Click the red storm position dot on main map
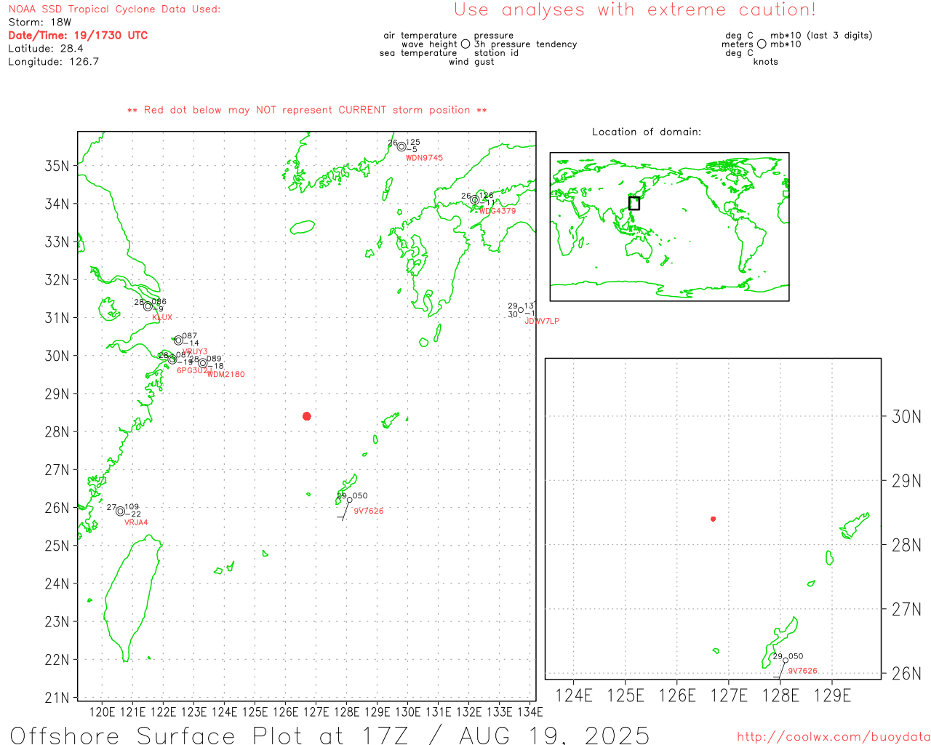This screenshot has height=745, width=931. (307, 416)
